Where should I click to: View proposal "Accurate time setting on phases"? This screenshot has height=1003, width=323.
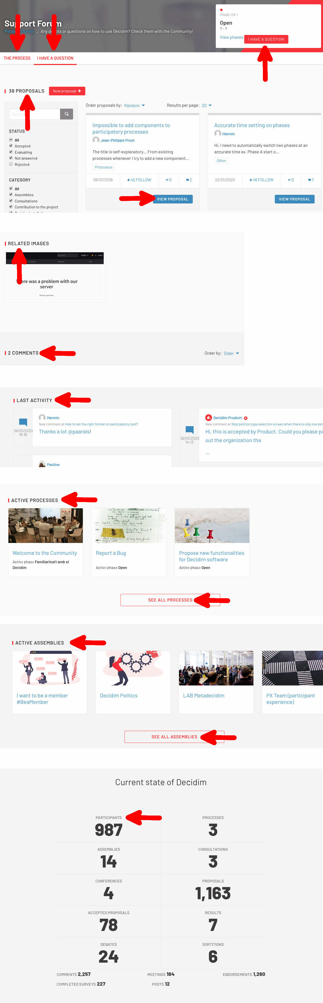[x=294, y=199]
